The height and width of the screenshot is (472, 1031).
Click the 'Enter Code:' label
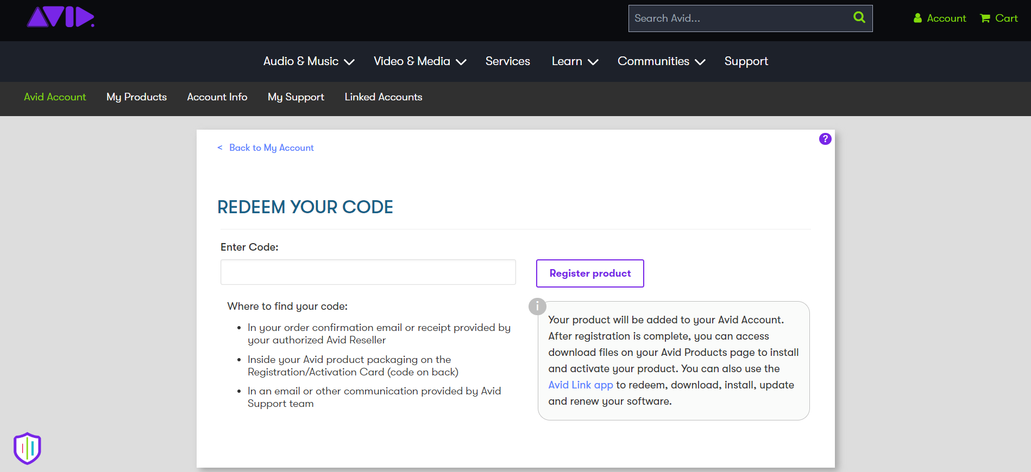249,247
